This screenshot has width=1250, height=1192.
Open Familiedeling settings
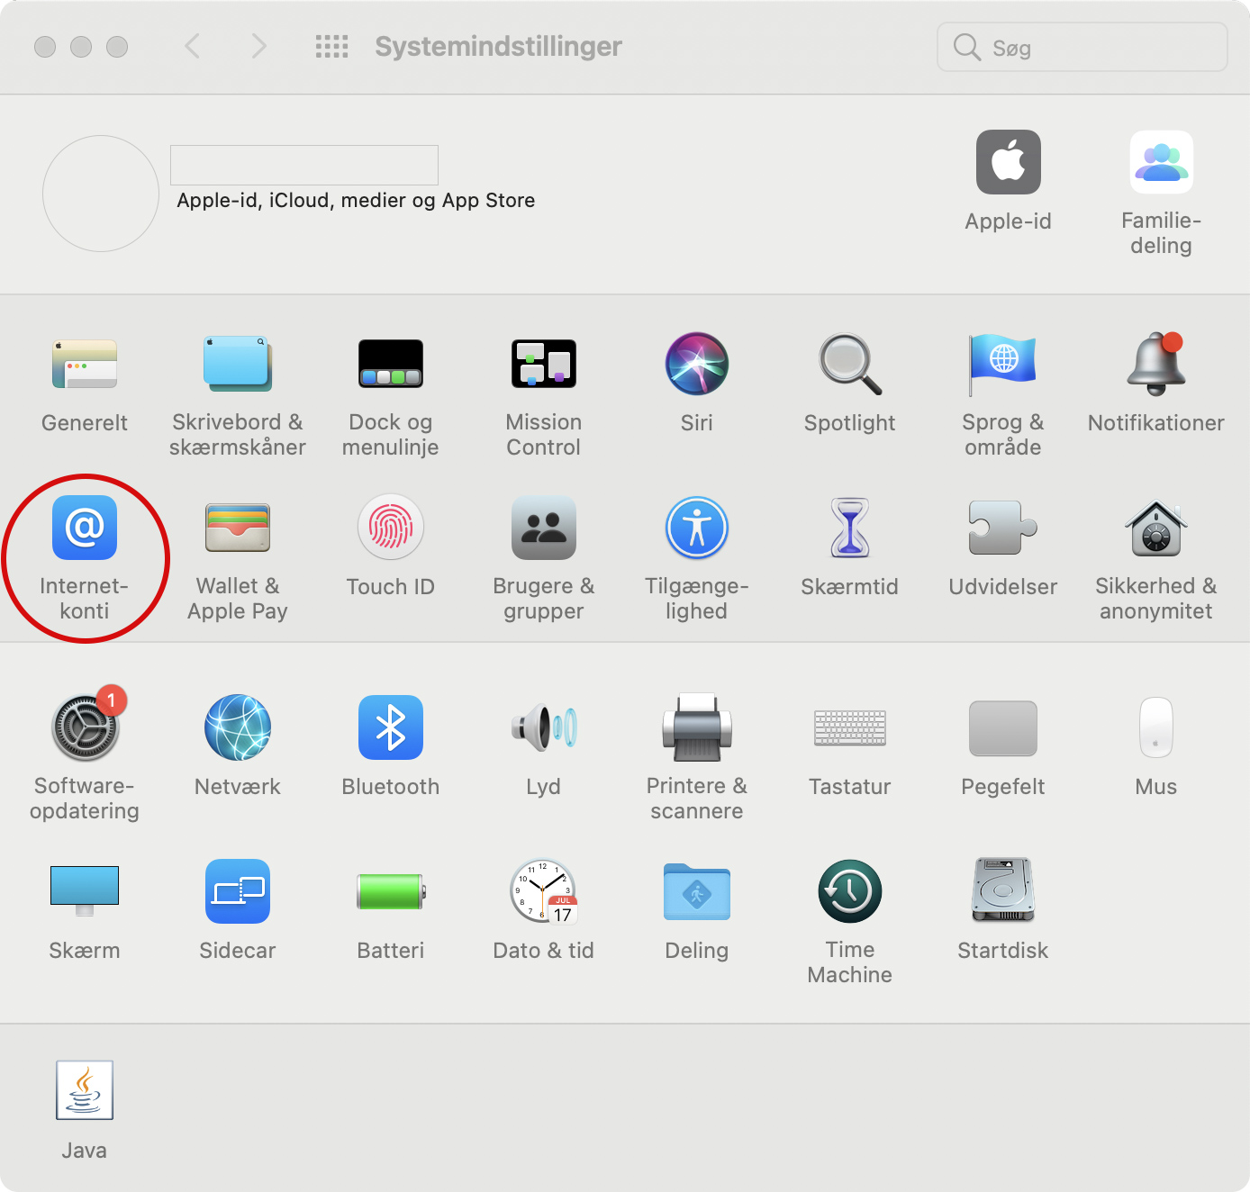click(1162, 162)
